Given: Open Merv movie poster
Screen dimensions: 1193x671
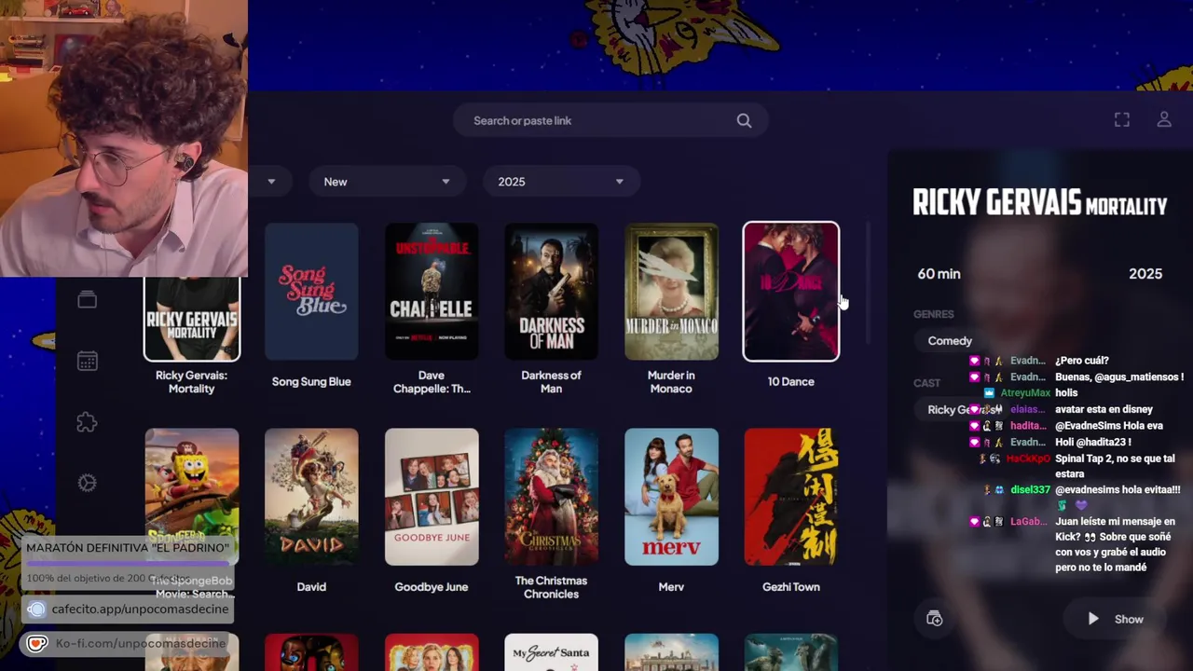Looking at the screenshot, I should point(671,497).
